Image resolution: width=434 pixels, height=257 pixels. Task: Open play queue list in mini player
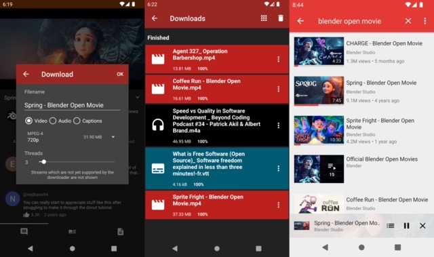[391, 226]
